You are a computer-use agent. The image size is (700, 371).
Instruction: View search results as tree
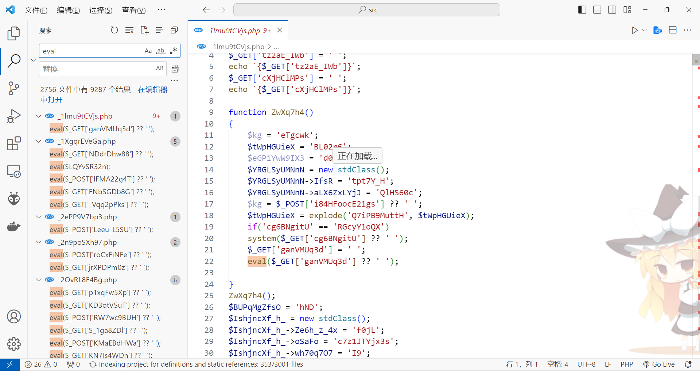[x=159, y=30]
